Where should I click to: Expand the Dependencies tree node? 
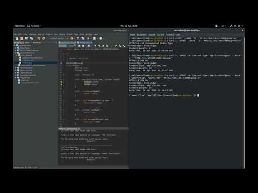tap(16, 73)
